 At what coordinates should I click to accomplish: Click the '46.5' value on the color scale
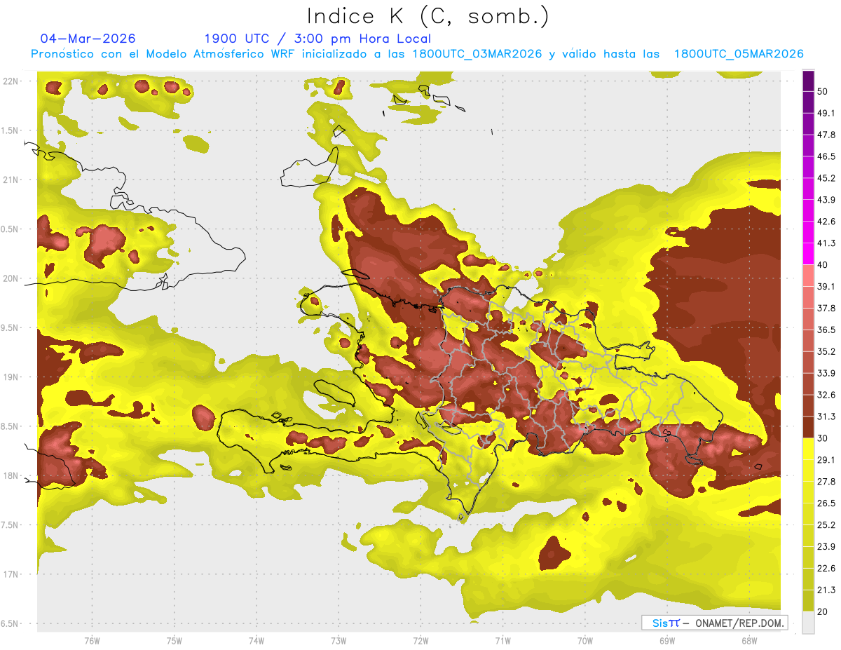(826, 156)
